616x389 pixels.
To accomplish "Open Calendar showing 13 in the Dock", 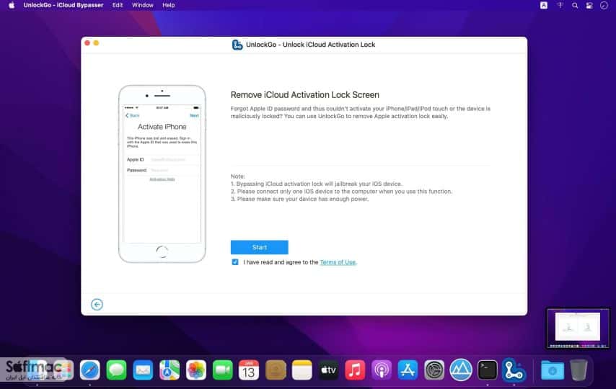I will 249,370.
